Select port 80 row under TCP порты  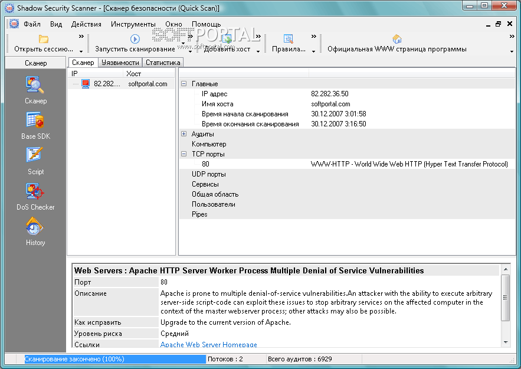pos(347,164)
